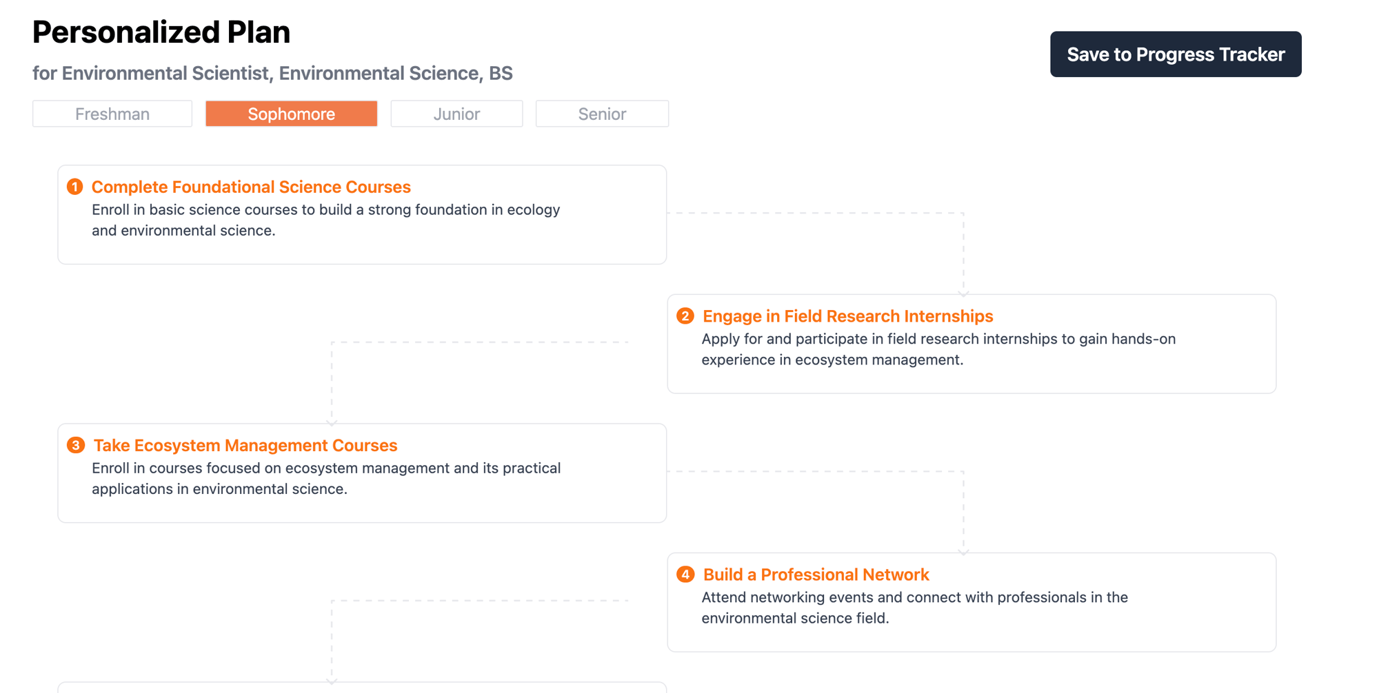This screenshot has width=1379, height=693.
Task: Click the step 4 number badge
Action: (685, 575)
